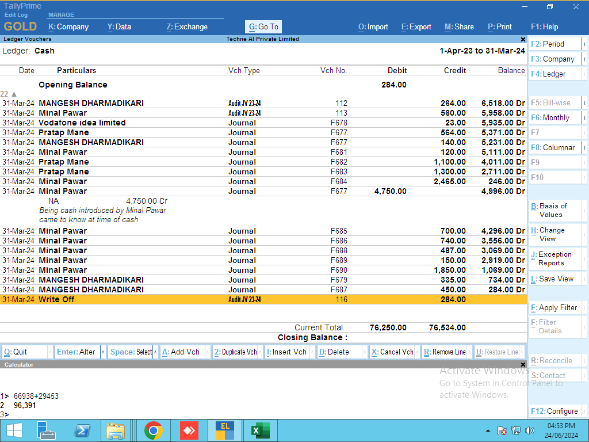The image size is (589, 442).
Task: Click the D: Delete button
Action: pos(340,352)
